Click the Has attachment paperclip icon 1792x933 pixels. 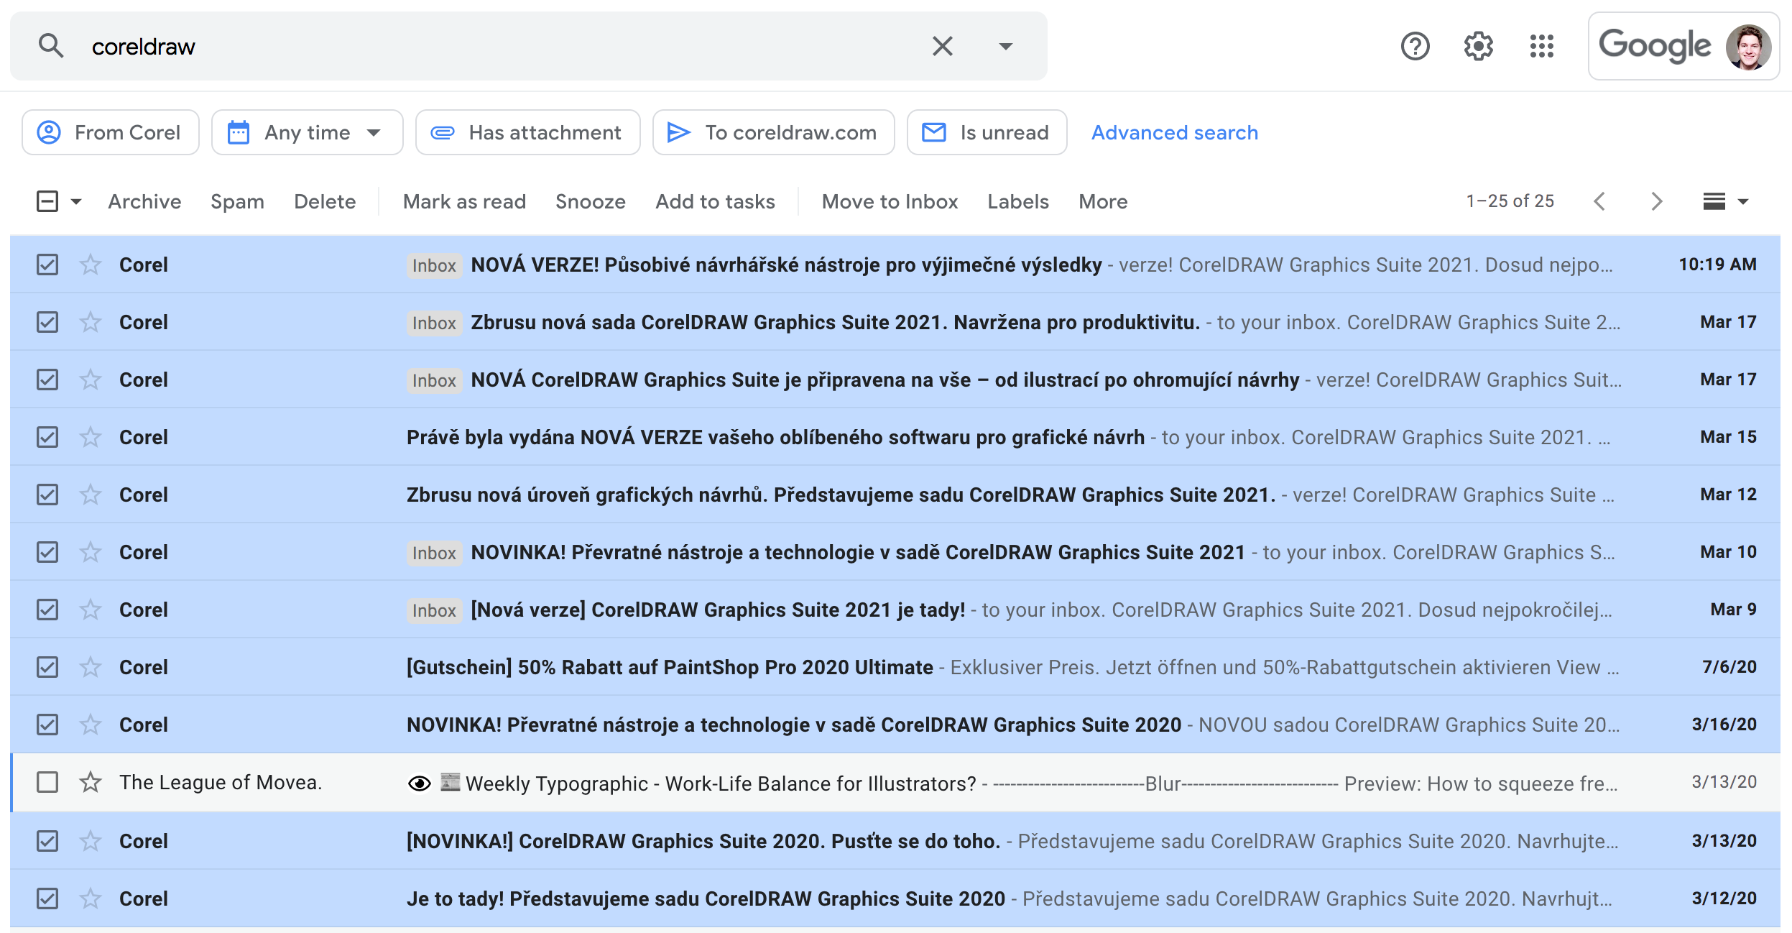click(443, 132)
